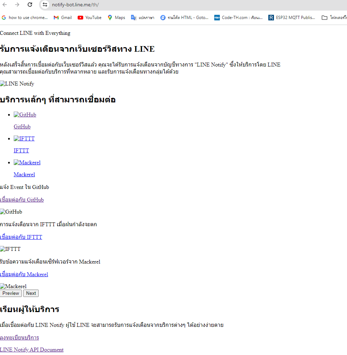Open the 'how to use chrome...' bookmark
This screenshot has height=355, width=347.
coord(25,18)
